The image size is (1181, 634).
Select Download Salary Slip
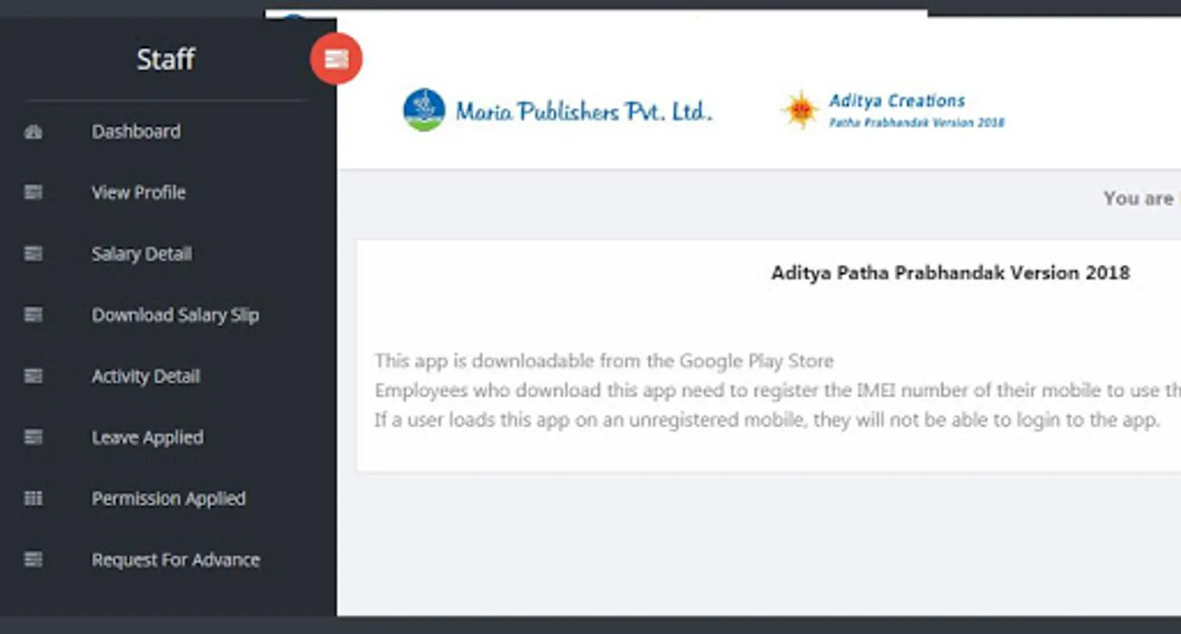tap(175, 315)
